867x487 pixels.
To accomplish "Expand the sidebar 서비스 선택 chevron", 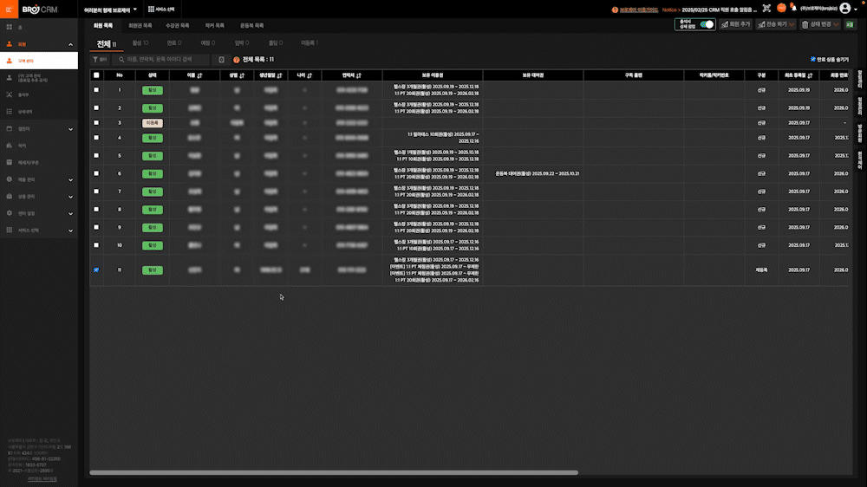I will pyautogui.click(x=70, y=231).
